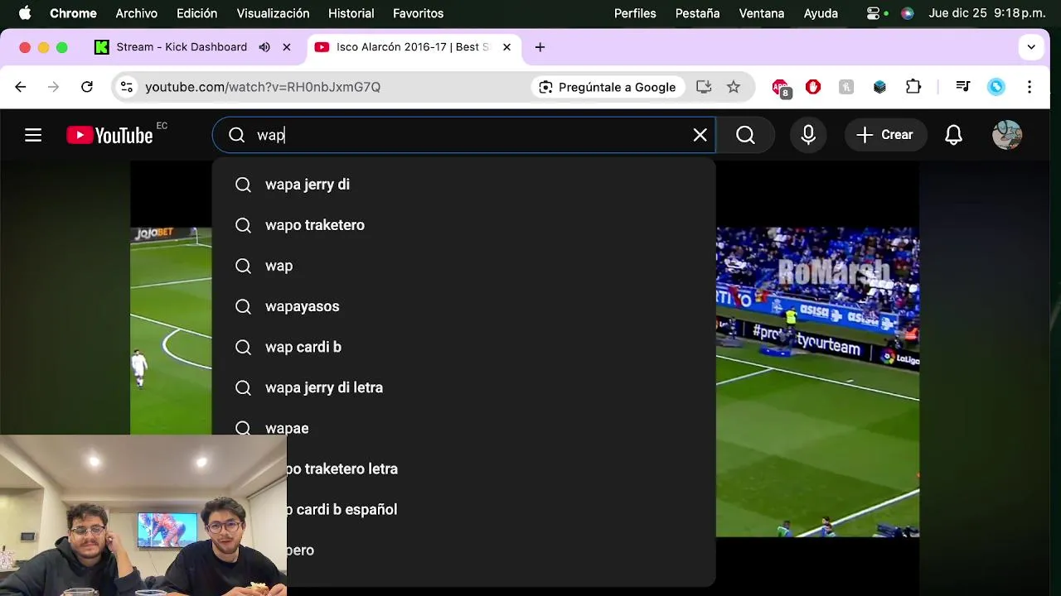This screenshot has width=1061, height=596.
Task: Click the date and time in the menu bar
Action: tap(987, 13)
